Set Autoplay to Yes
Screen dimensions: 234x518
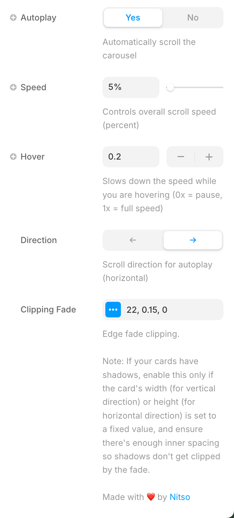(x=133, y=18)
